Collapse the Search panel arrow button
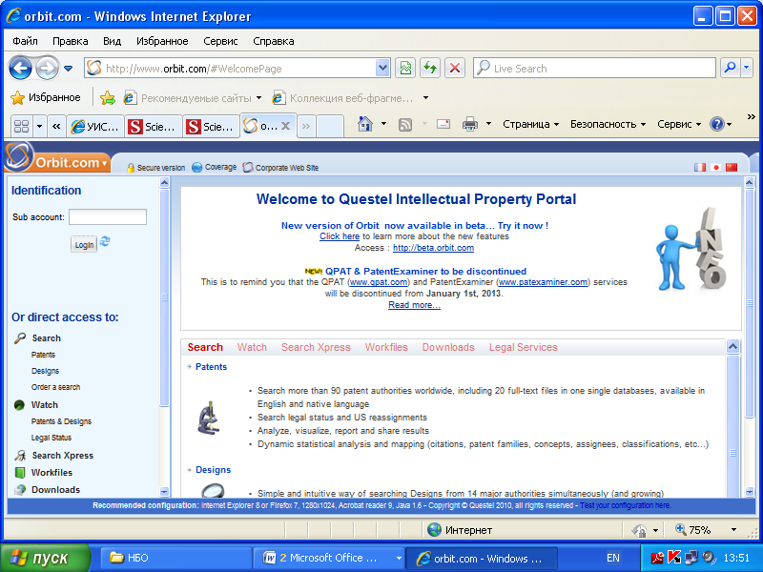The height and width of the screenshot is (572, 763). pos(732,346)
